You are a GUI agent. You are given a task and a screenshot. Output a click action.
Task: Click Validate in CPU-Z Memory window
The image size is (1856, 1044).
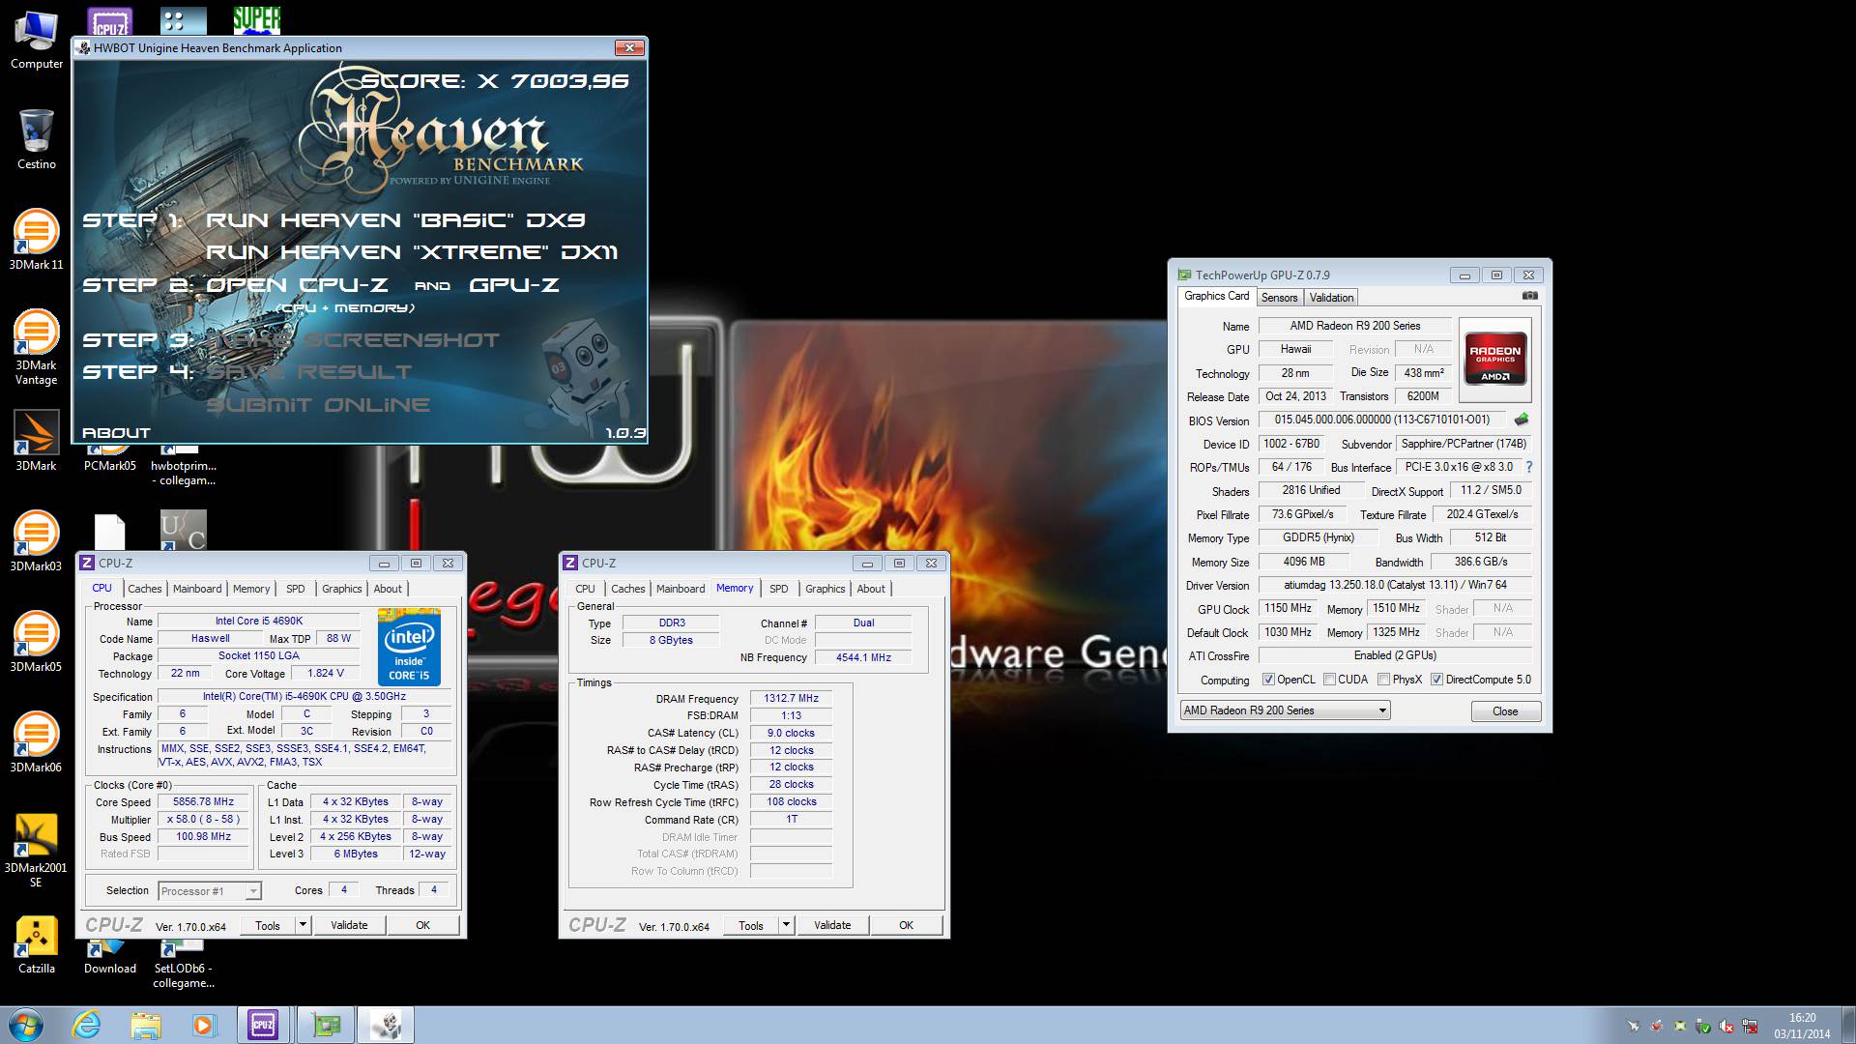tap(832, 925)
